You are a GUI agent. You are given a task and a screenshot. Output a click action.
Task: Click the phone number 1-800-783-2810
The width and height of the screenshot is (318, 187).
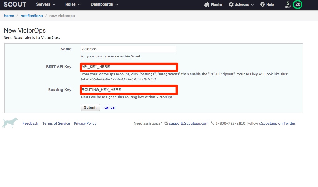(x=230, y=123)
